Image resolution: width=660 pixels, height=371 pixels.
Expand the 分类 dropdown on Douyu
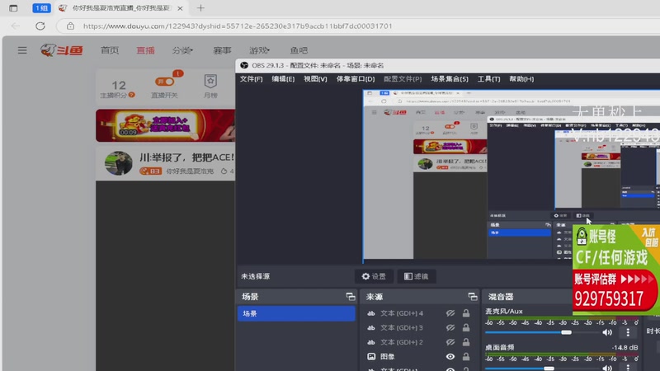[182, 50]
